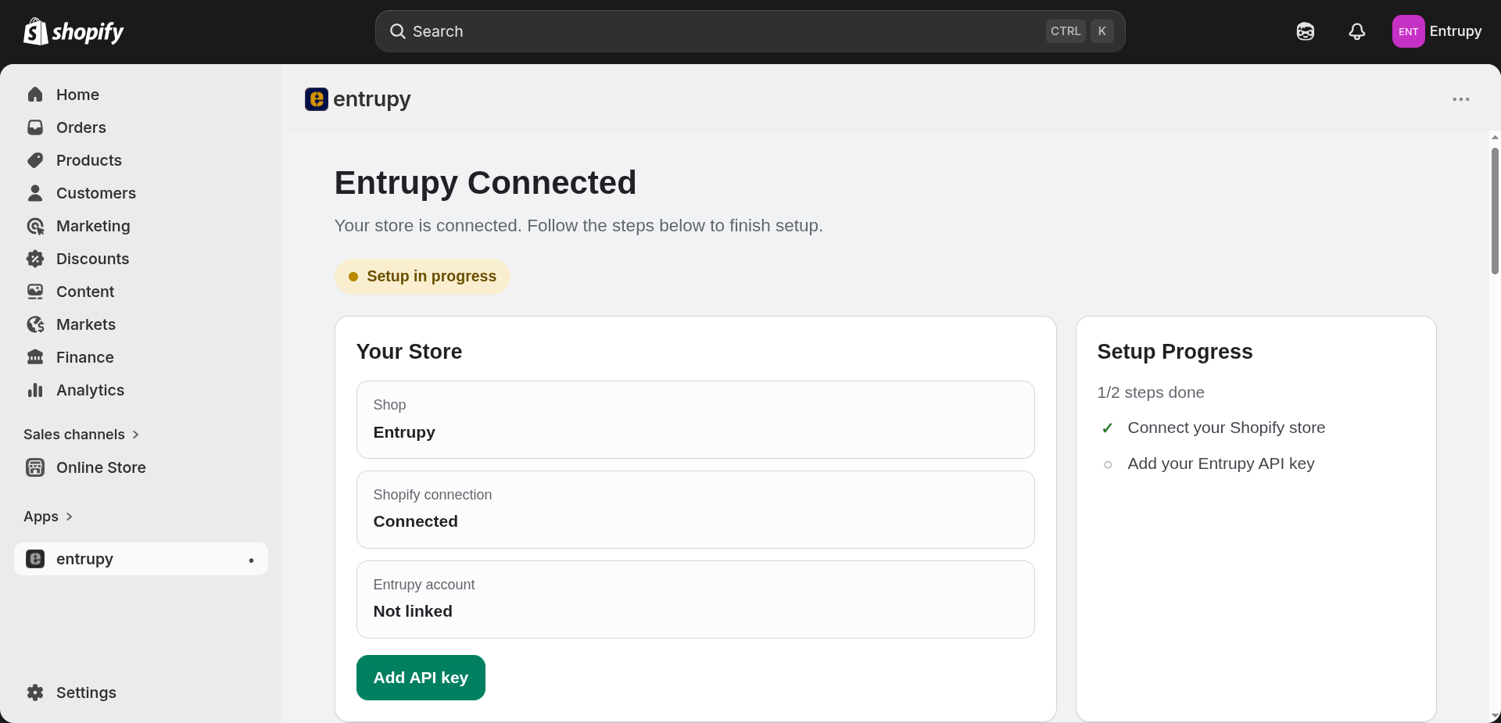Click the page scrollbar thumb
This screenshot has width=1501, height=723.
click(1495, 211)
